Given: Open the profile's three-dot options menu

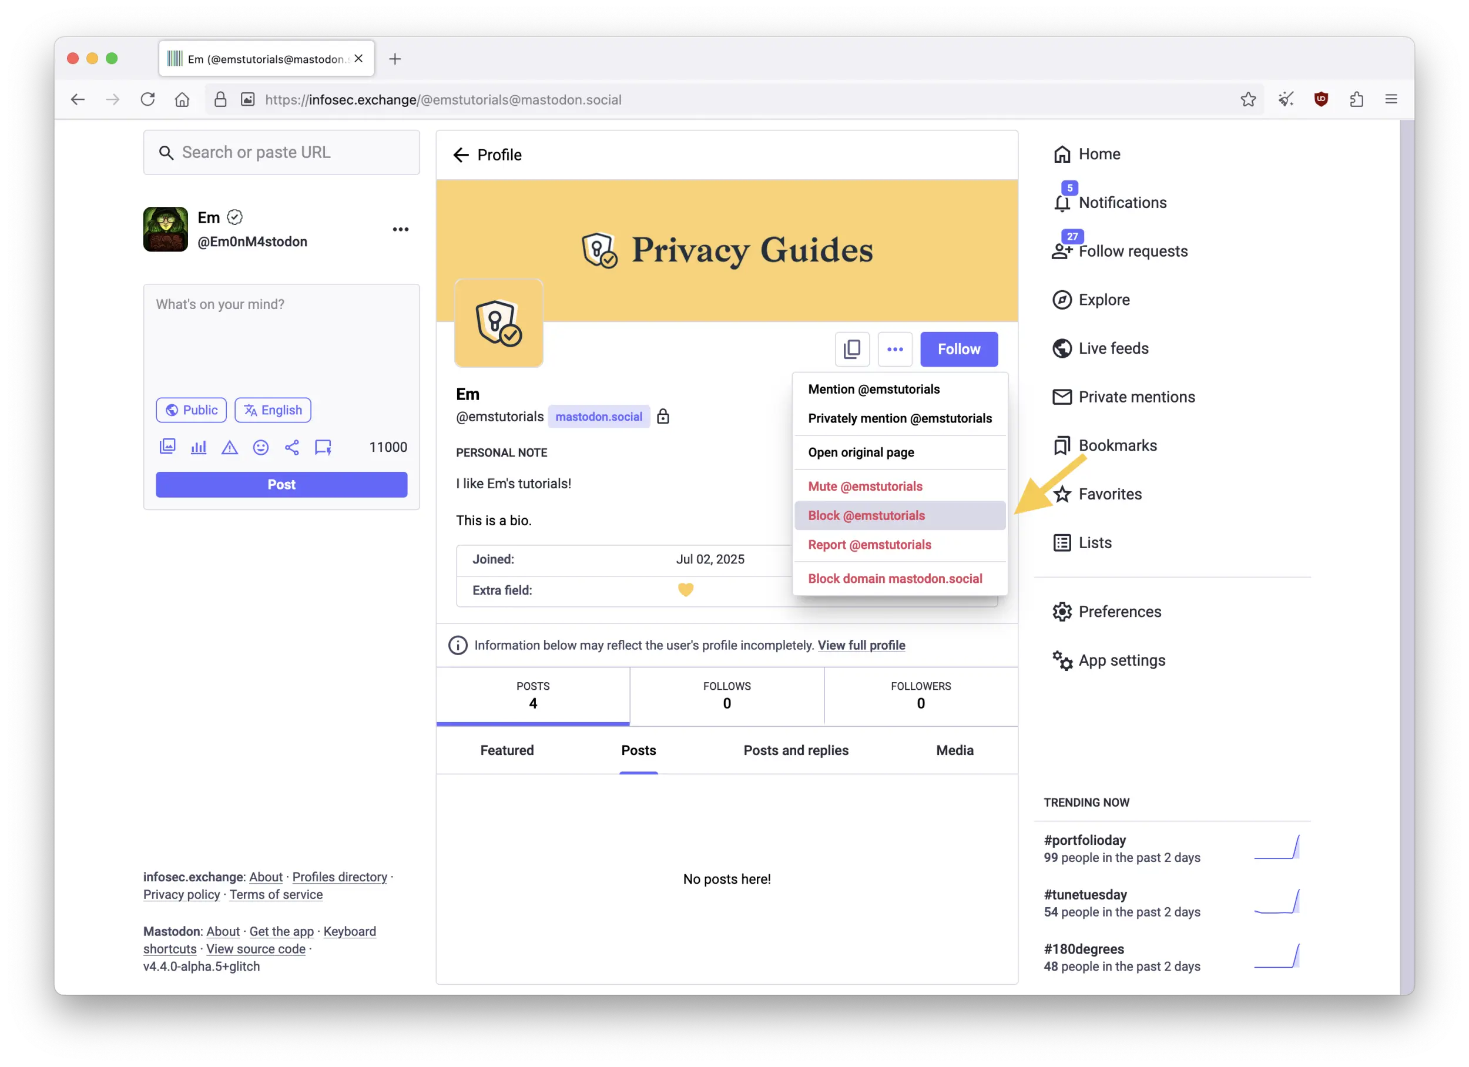Looking at the screenshot, I should (x=895, y=349).
